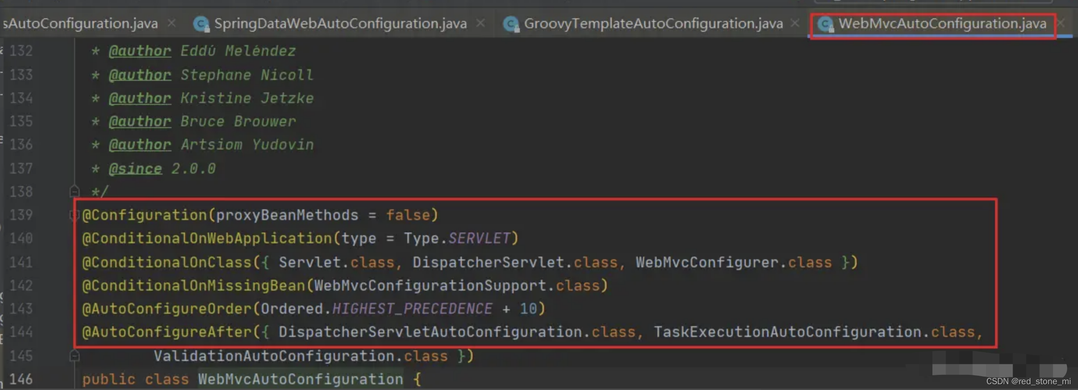Click the version text 2.0.0
This screenshot has height=390, width=1078.
coord(193,169)
